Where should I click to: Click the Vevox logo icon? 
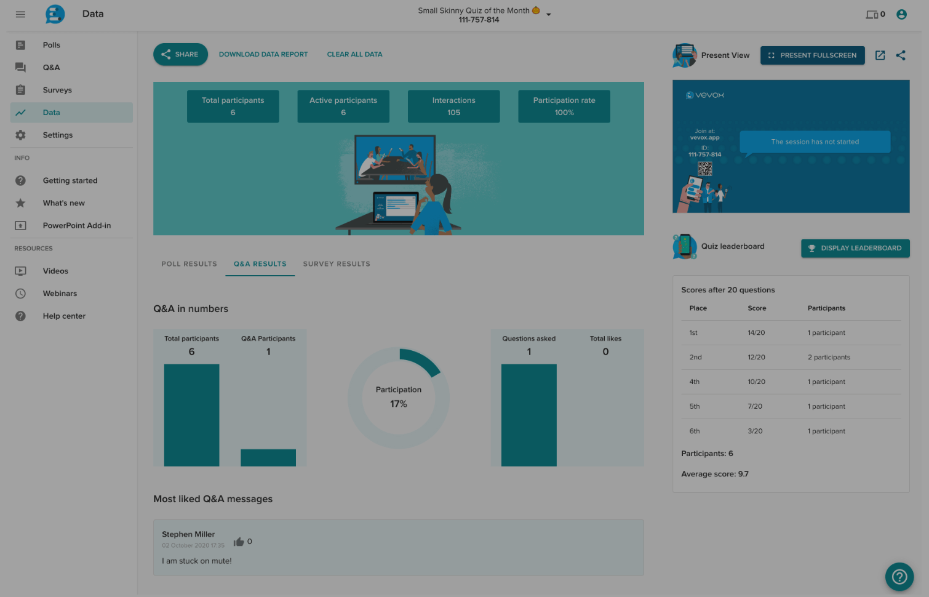click(x=55, y=14)
